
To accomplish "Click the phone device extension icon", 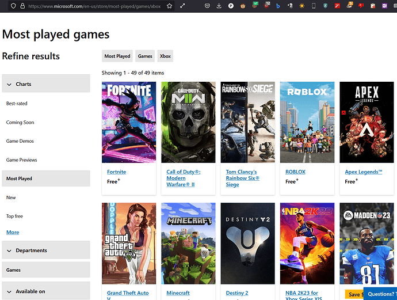I will click(314, 6).
